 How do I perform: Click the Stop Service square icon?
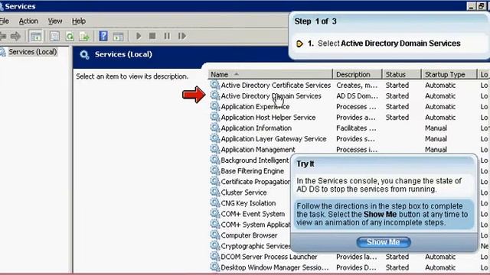pyautogui.click(x=152, y=36)
